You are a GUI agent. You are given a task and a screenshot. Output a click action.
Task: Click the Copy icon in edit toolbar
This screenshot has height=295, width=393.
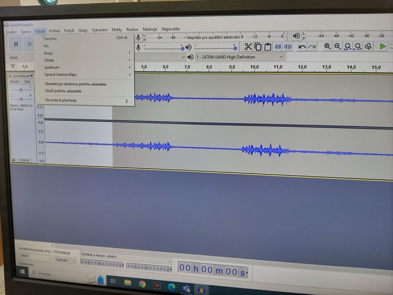point(258,47)
